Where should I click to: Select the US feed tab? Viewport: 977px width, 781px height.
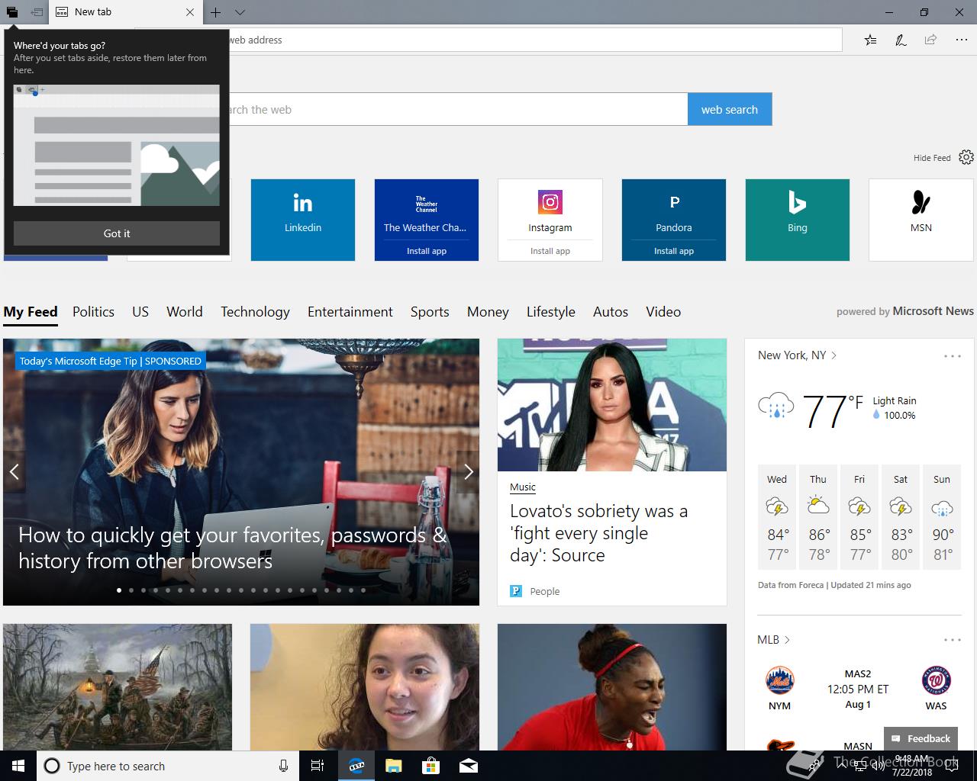[x=140, y=312]
